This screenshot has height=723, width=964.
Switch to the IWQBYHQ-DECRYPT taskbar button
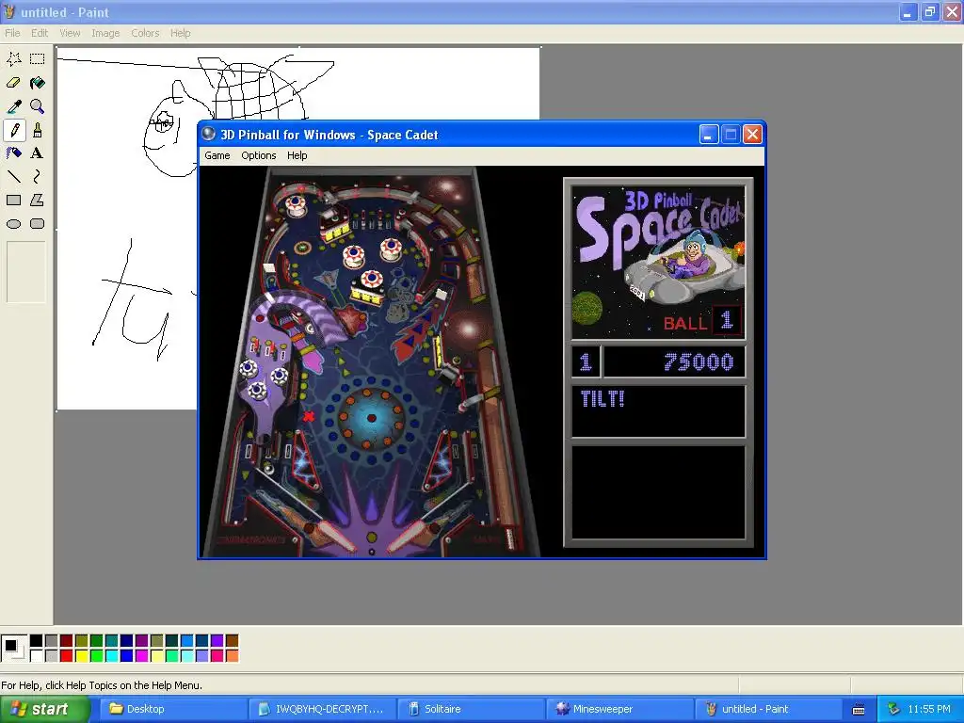click(x=322, y=709)
